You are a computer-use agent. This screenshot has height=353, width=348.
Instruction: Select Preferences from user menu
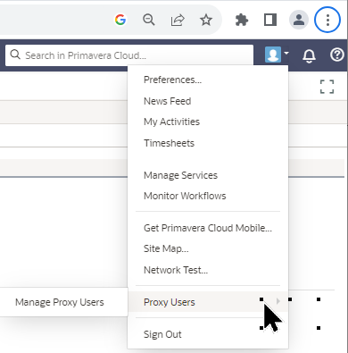coord(172,80)
